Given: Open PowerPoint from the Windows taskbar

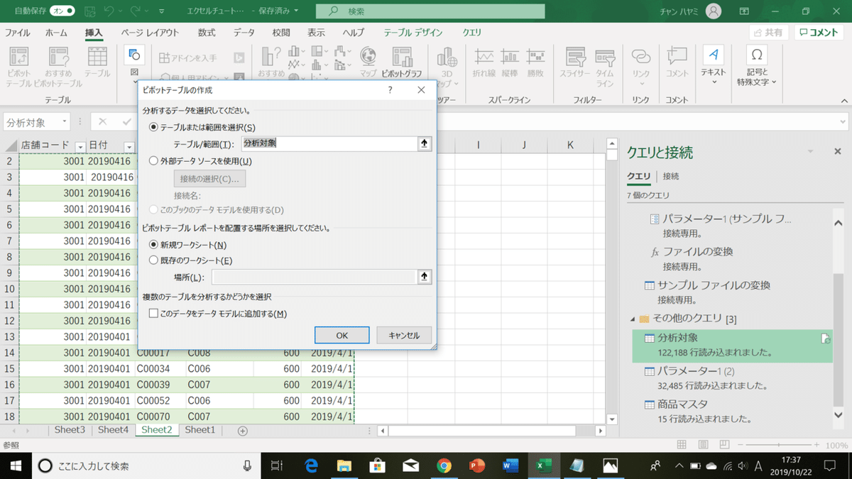Looking at the screenshot, I should 477,466.
